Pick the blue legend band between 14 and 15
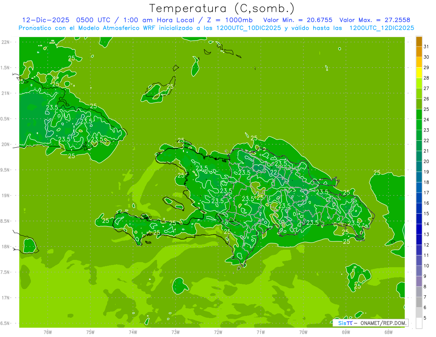Screen dimensions: 436x337 419,218
